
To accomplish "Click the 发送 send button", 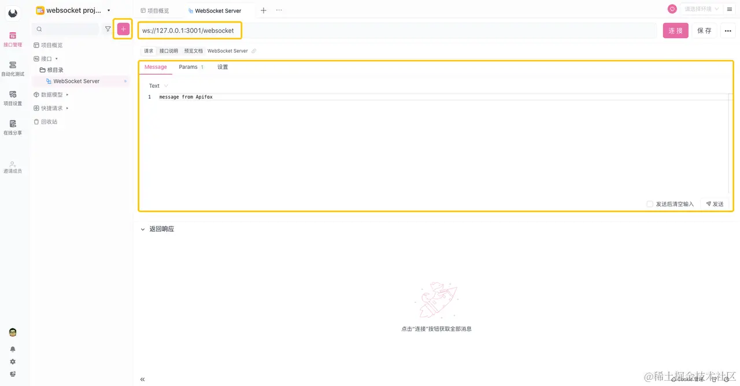I will tap(715, 204).
